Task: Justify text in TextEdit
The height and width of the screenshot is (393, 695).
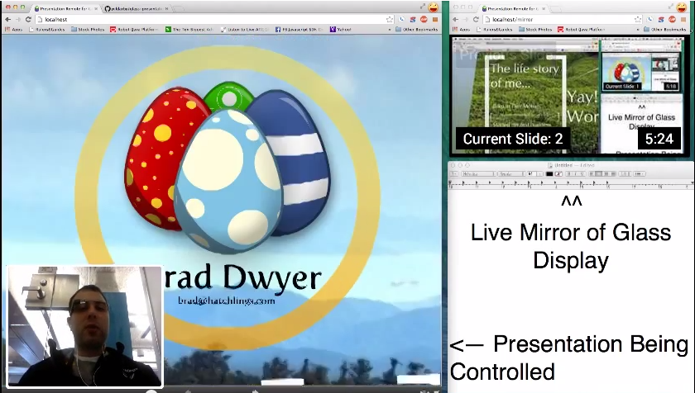Action: [x=606, y=174]
